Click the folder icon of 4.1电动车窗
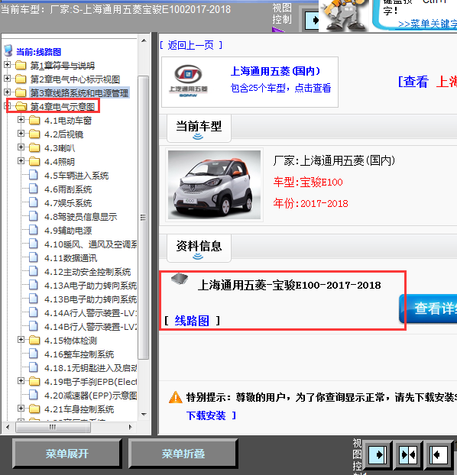457x475 pixels. point(34,120)
